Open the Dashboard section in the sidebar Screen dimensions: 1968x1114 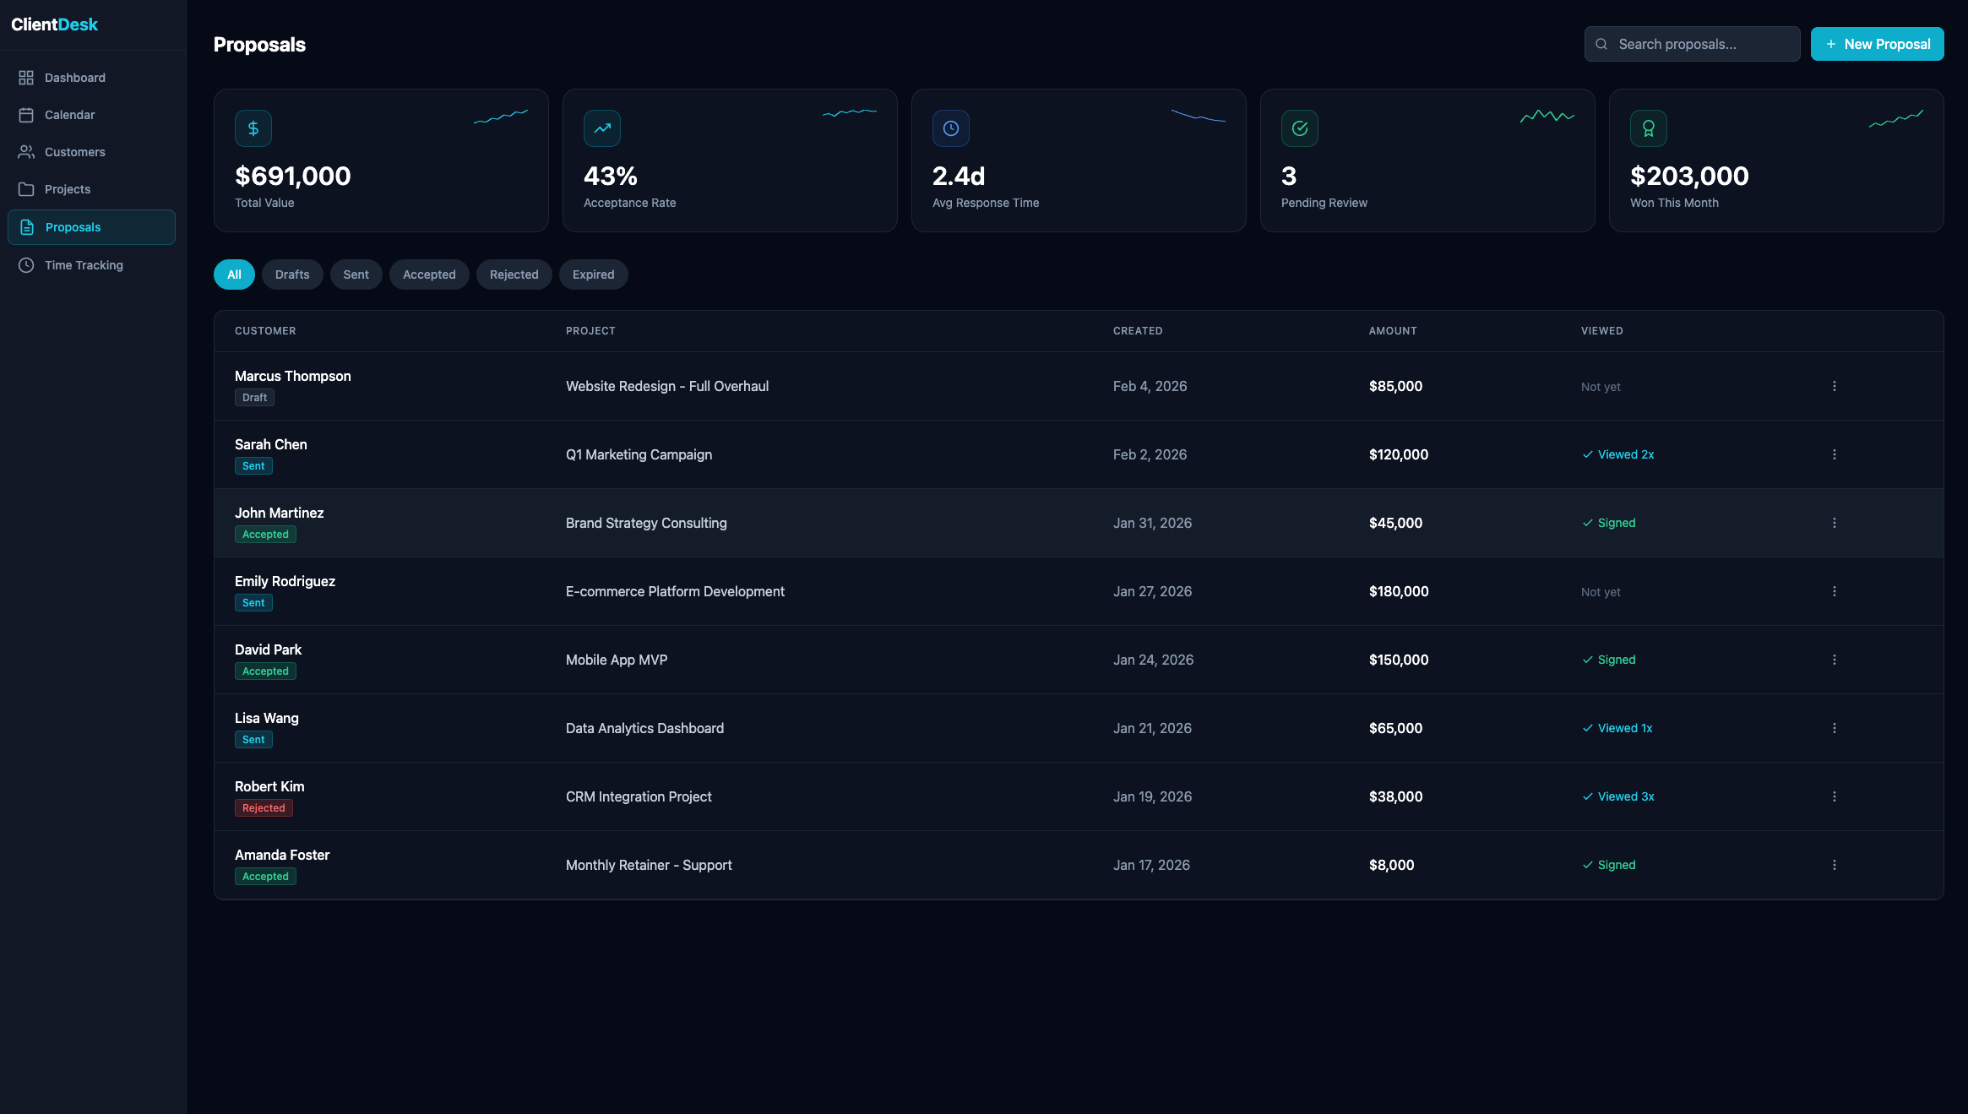[74, 77]
